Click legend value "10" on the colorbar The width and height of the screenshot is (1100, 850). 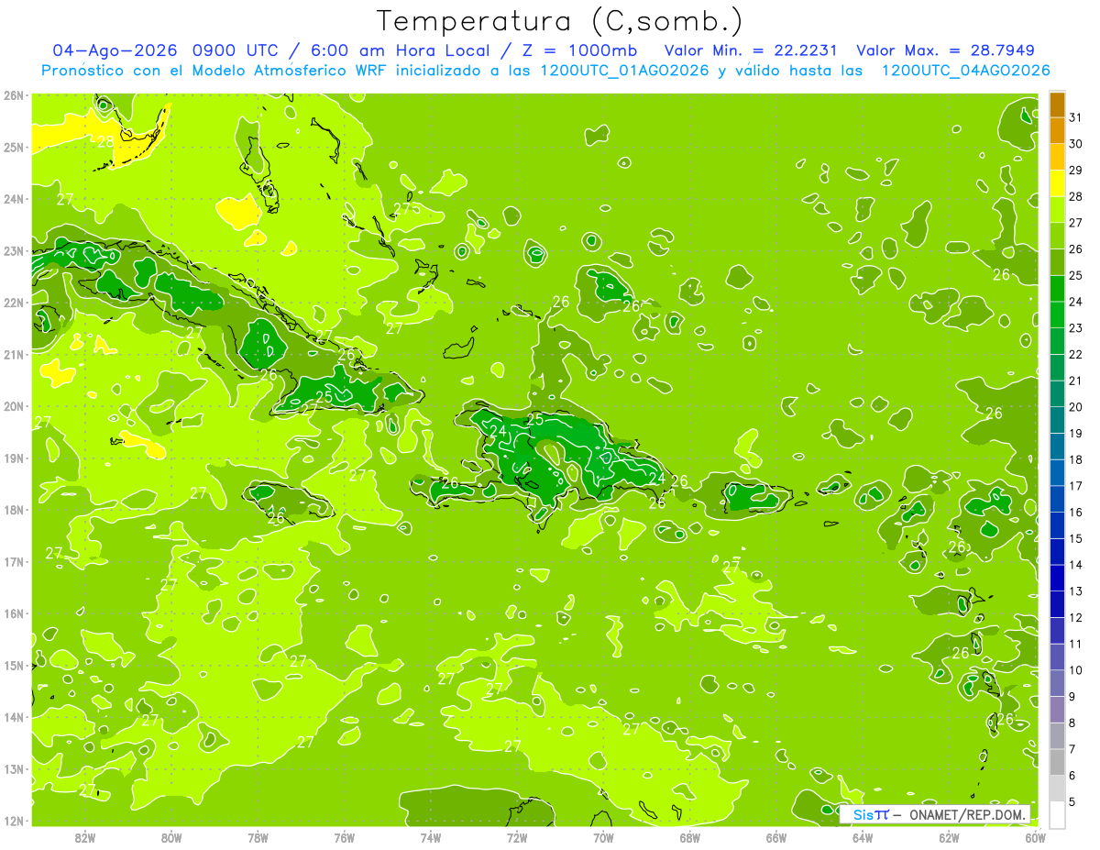point(1076,670)
